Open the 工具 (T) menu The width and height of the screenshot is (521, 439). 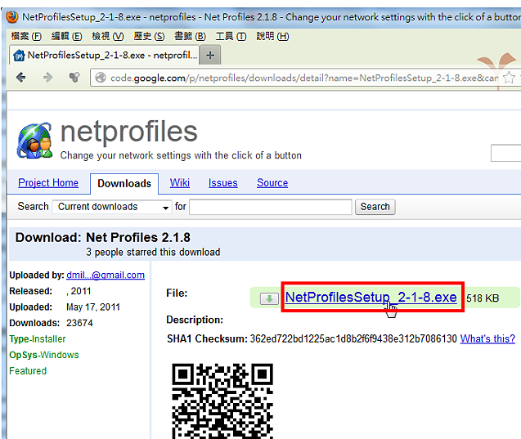tap(231, 36)
